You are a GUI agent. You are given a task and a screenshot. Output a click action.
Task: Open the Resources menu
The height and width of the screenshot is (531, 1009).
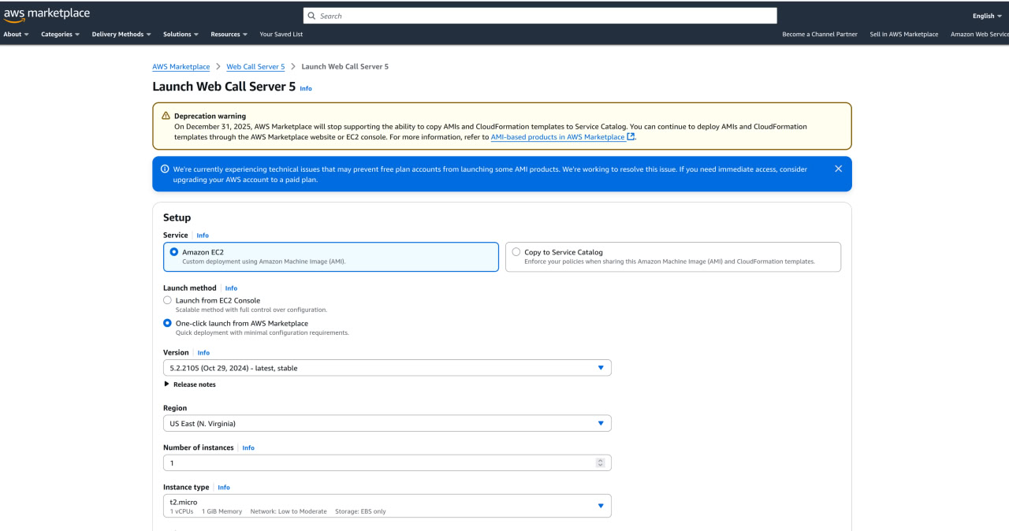tap(229, 34)
